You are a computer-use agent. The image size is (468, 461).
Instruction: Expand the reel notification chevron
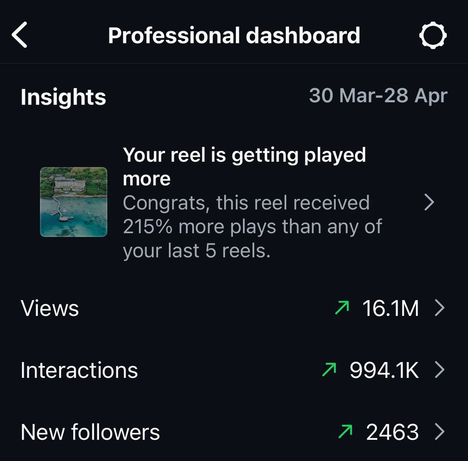[x=429, y=202]
